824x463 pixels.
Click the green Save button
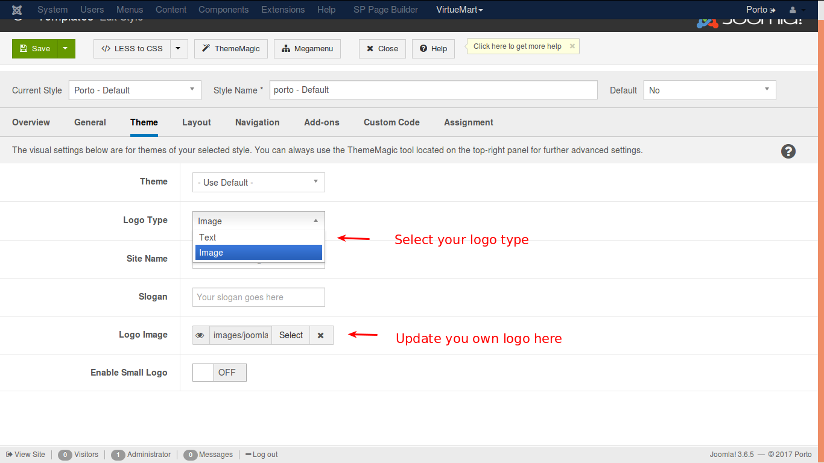click(35, 49)
